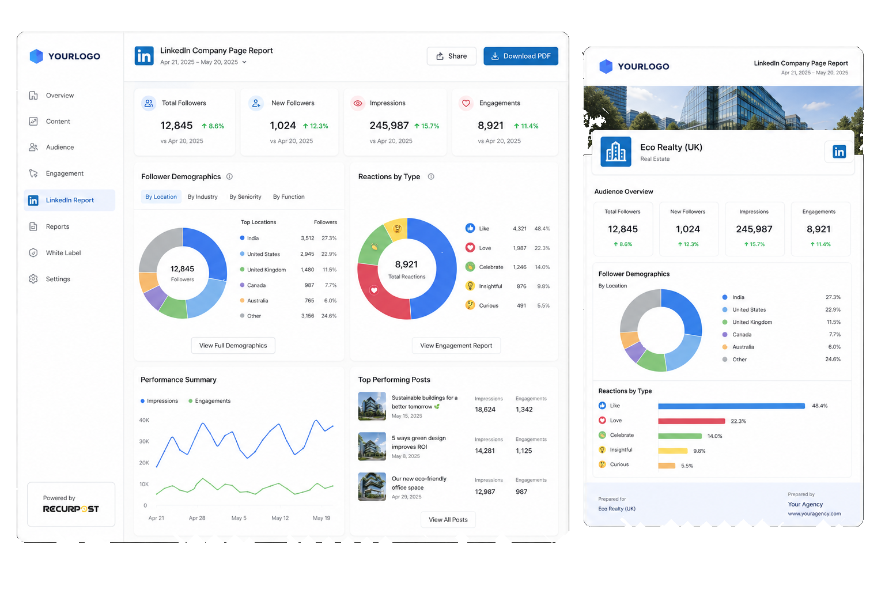Click the YOURLOGO hexagon logo in the sidebar
This screenshot has height=590, width=885.
[x=36, y=56]
